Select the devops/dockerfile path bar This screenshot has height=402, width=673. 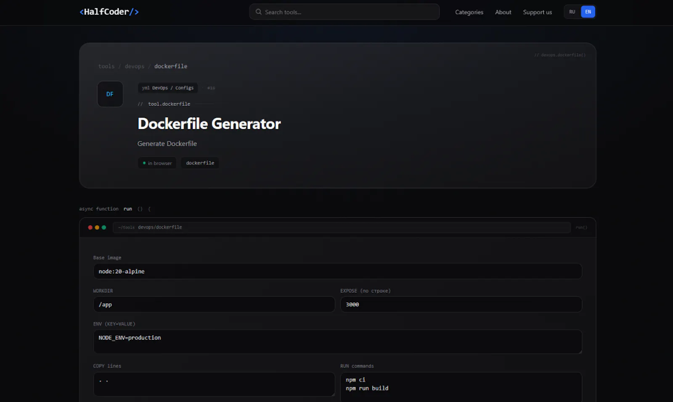342,227
